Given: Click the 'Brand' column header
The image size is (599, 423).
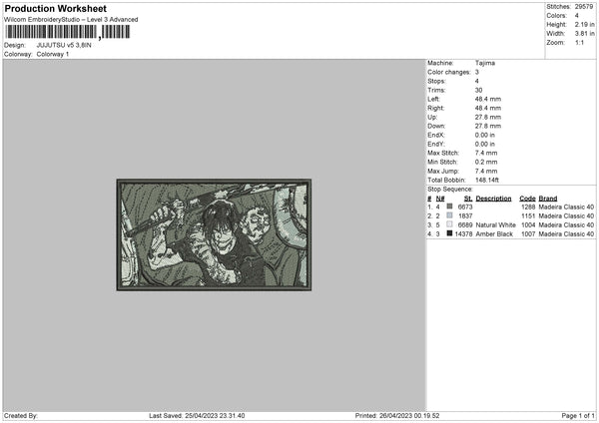Looking at the screenshot, I should 548,199.
